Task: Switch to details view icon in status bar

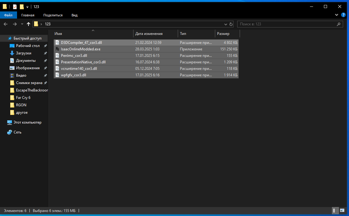Action: pyautogui.click(x=335, y=210)
